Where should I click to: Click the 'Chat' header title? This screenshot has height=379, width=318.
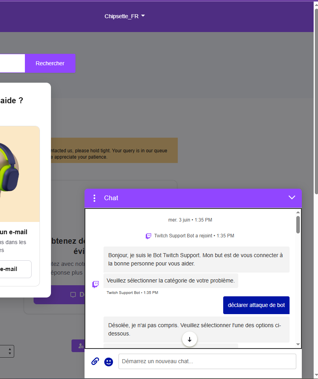point(111,198)
